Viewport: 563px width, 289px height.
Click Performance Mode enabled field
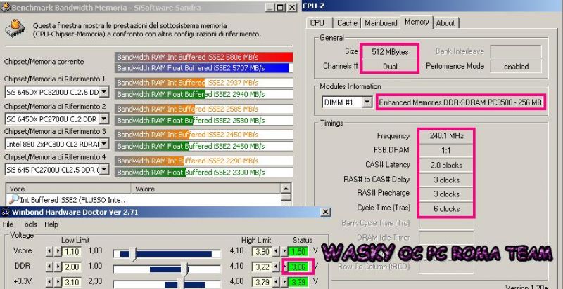click(x=516, y=67)
